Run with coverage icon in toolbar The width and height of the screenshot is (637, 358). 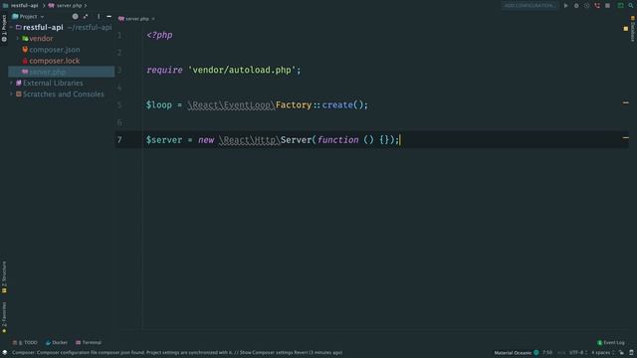pyautogui.click(x=586, y=6)
